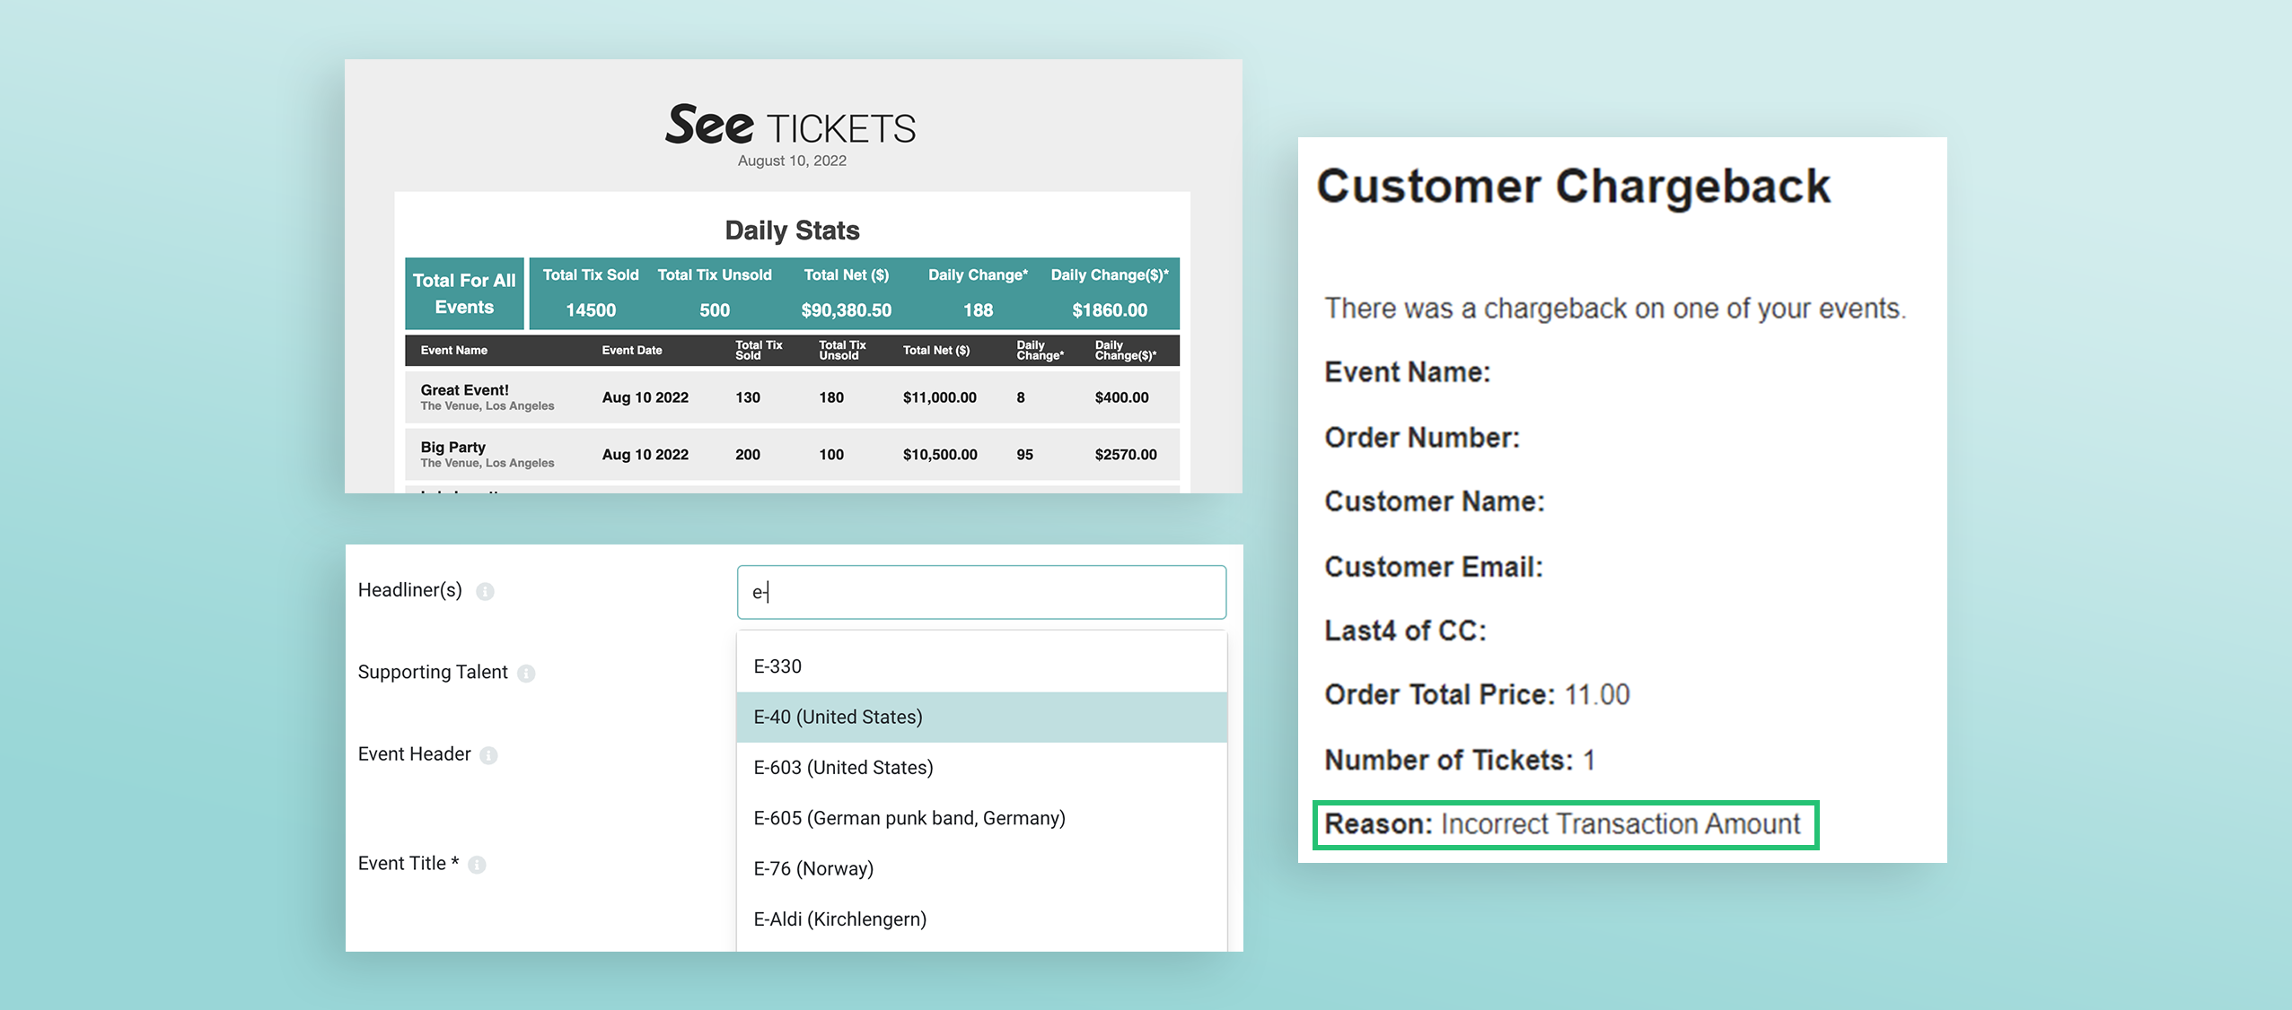The image size is (2292, 1010).
Task: Choose E-76 (Norway) option
Action: tap(981, 868)
